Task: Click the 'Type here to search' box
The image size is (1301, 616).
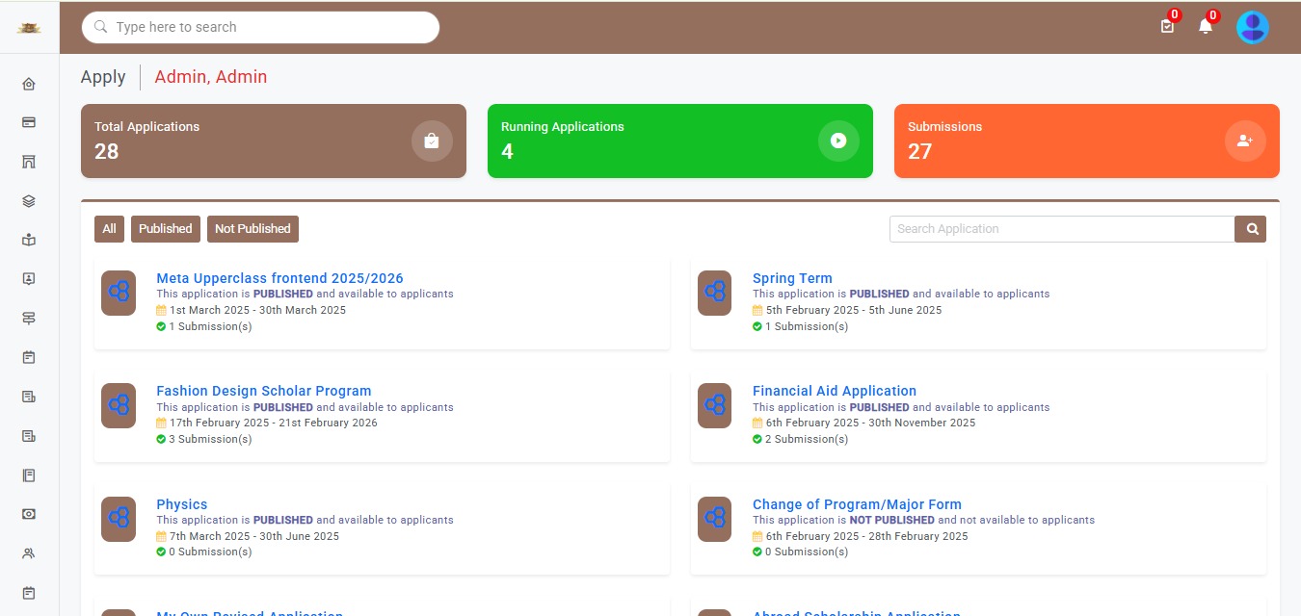Action: [260, 27]
